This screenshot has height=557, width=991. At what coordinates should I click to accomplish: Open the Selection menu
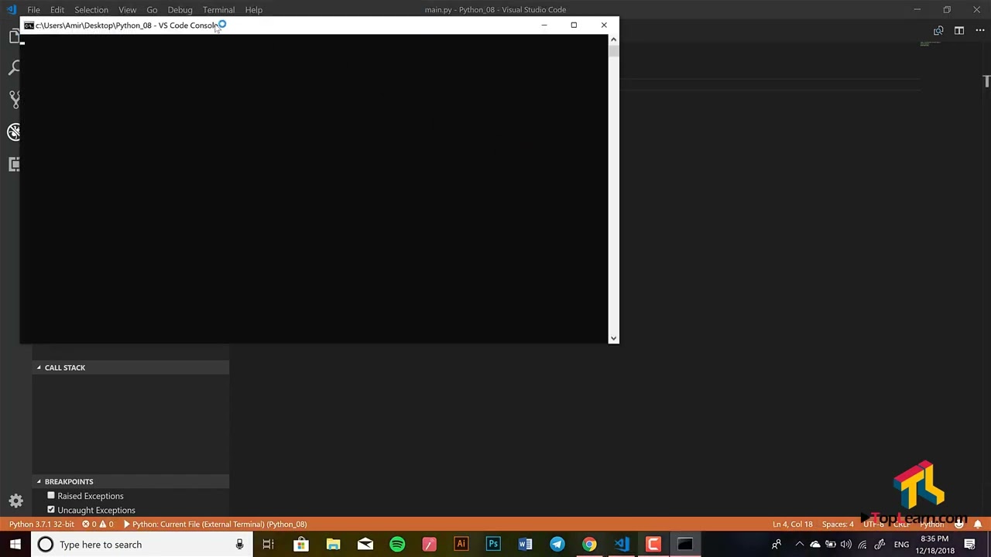(x=91, y=9)
